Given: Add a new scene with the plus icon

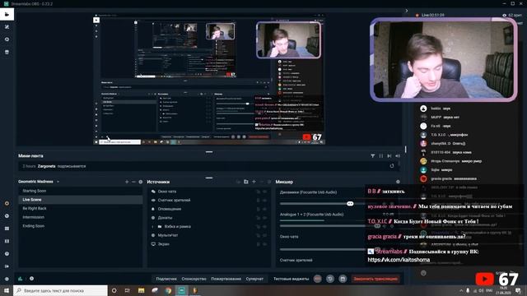Looking at the screenshot, I should coord(127,182).
